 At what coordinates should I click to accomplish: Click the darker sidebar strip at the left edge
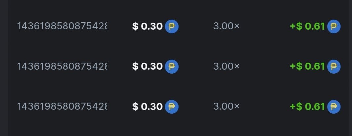click(4, 68)
